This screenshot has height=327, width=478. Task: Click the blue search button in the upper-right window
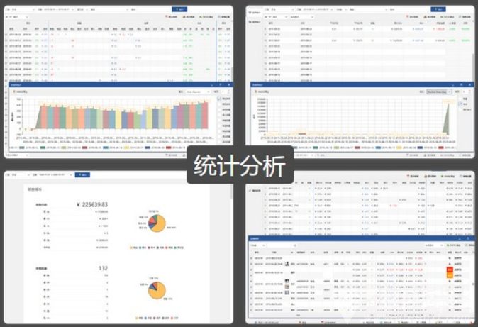click(438, 9)
